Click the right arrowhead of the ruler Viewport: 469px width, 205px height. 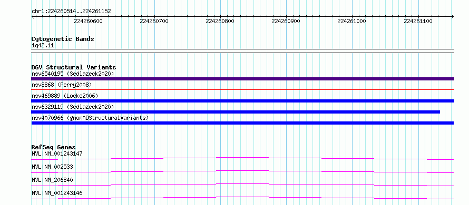tap(453, 16)
